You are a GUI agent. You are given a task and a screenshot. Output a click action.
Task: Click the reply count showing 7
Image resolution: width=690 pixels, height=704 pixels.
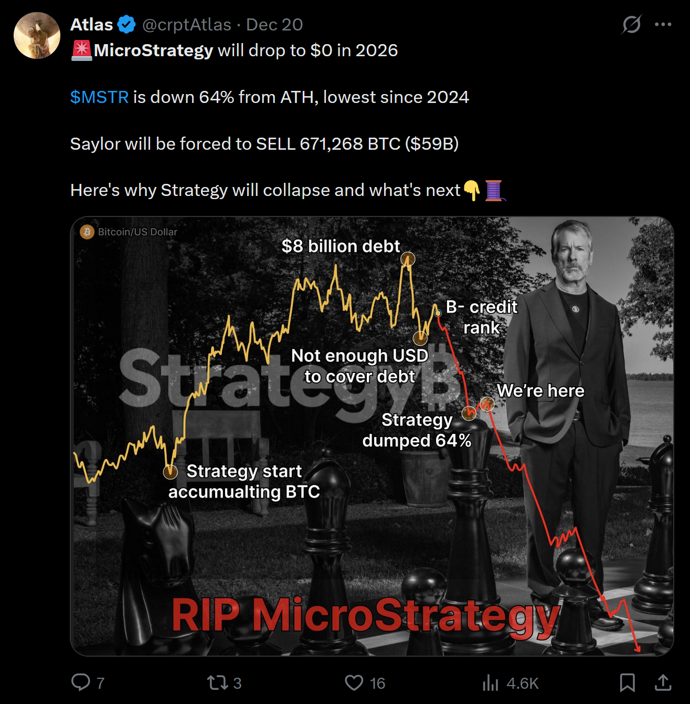click(99, 684)
